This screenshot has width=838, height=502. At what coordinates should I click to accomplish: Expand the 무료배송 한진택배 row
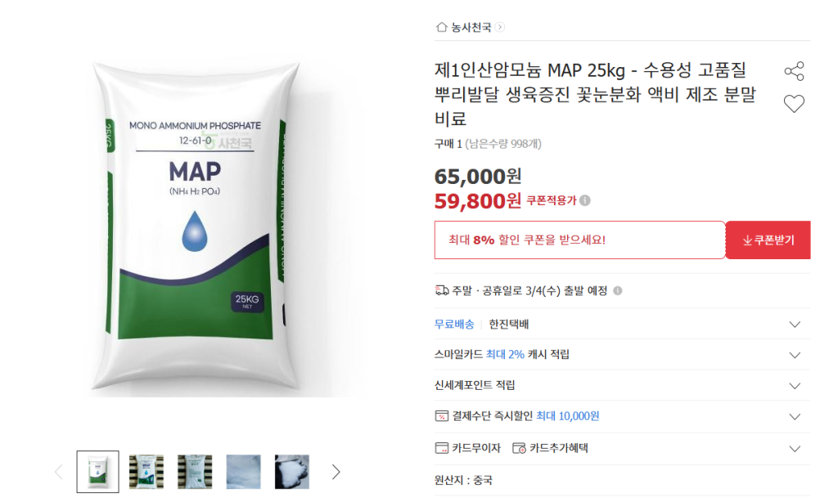[794, 325]
